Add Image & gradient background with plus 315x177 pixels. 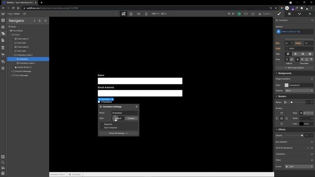[x=312, y=79]
